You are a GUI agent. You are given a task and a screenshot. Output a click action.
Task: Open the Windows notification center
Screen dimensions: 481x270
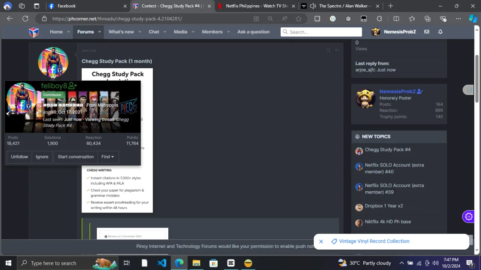(x=470, y=263)
